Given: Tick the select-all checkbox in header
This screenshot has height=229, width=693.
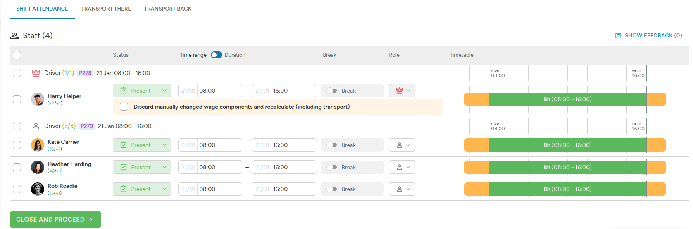Looking at the screenshot, I should [17, 55].
